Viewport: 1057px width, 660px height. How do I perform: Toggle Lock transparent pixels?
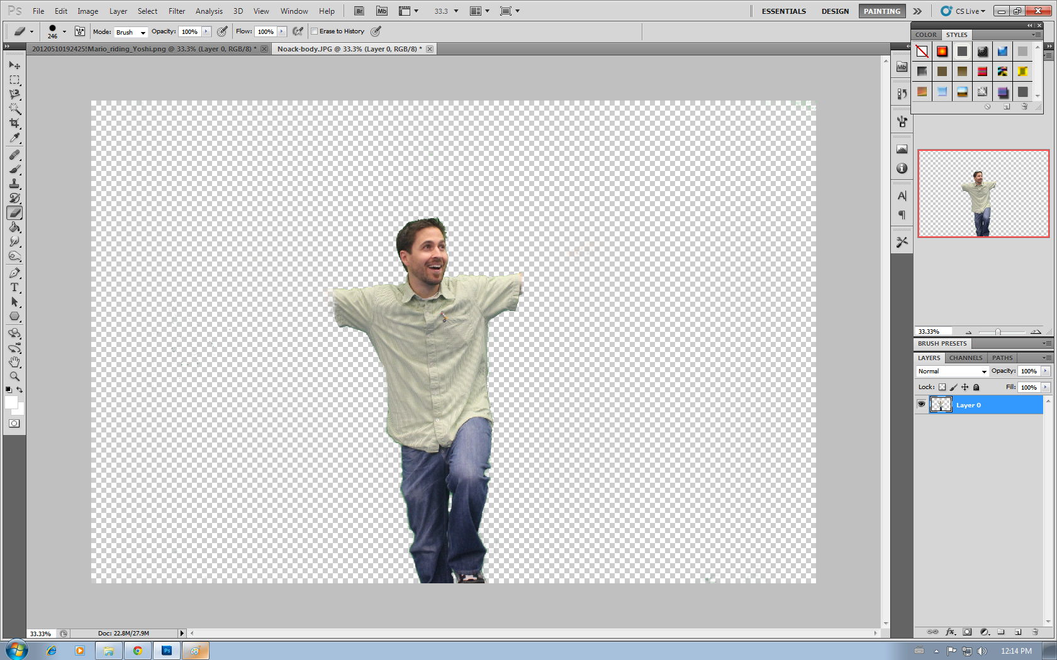click(x=942, y=387)
